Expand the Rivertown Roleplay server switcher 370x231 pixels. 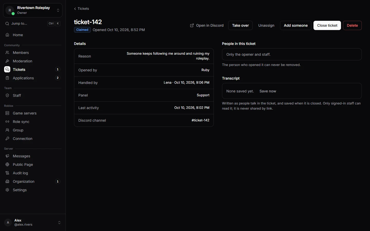click(x=33, y=10)
